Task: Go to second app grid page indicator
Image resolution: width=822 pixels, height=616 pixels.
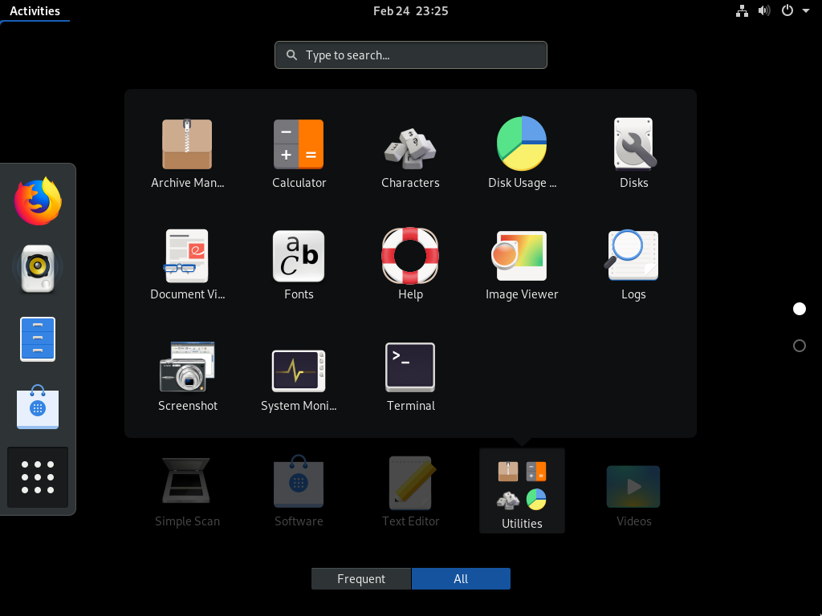Action: [800, 346]
